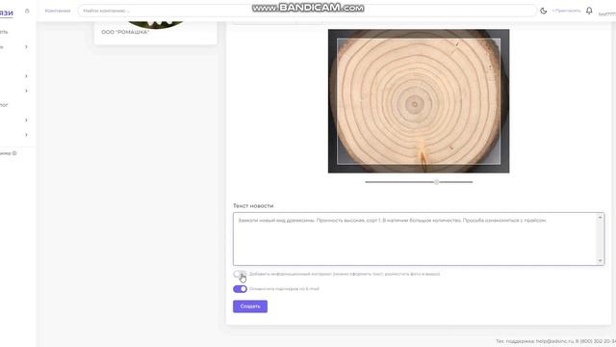
Task: Click the Создать button
Action: coord(250,307)
